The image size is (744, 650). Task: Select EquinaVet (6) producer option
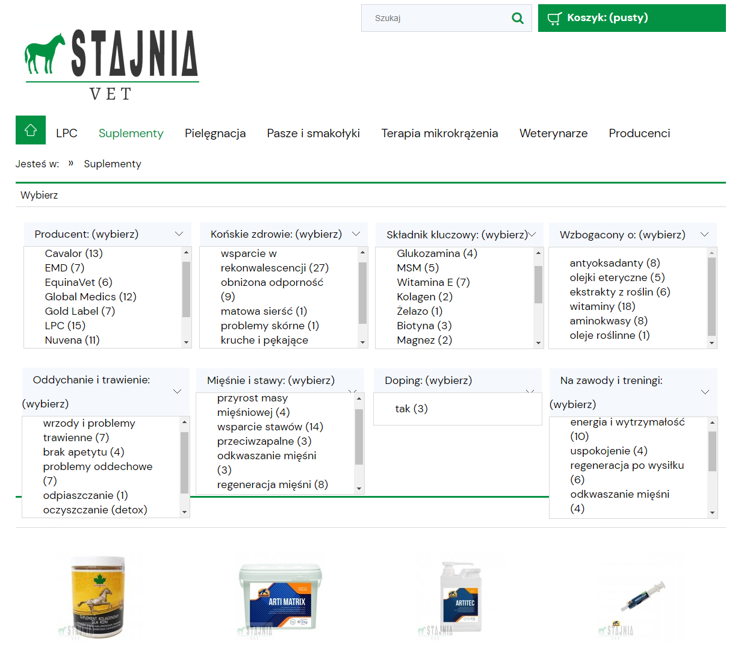[x=79, y=282]
